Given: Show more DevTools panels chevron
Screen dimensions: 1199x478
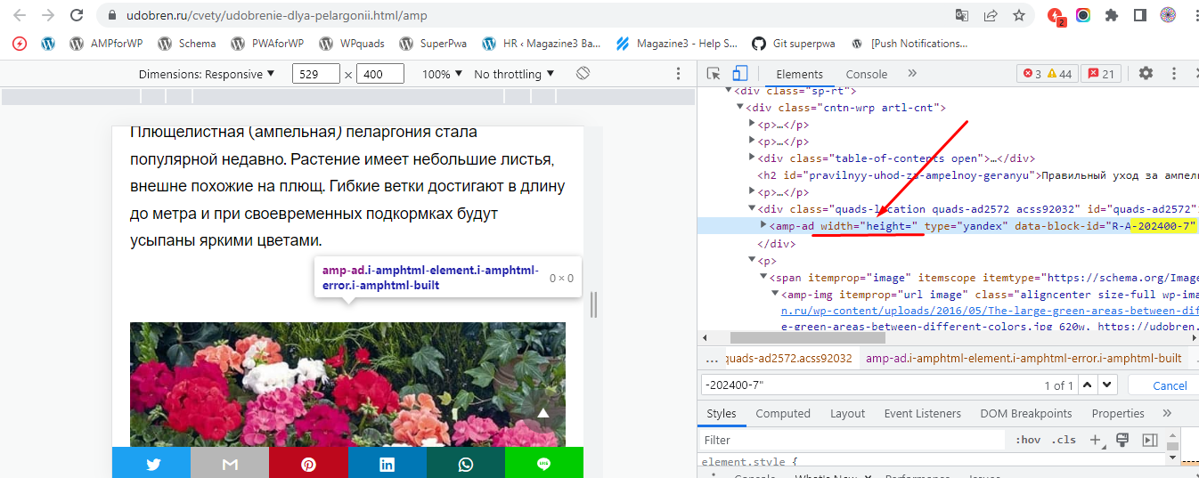Looking at the screenshot, I should tap(912, 74).
